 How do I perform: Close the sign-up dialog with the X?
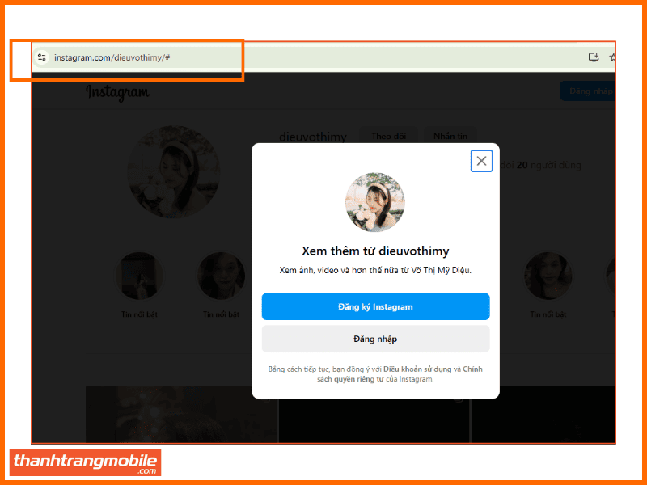[x=481, y=161]
